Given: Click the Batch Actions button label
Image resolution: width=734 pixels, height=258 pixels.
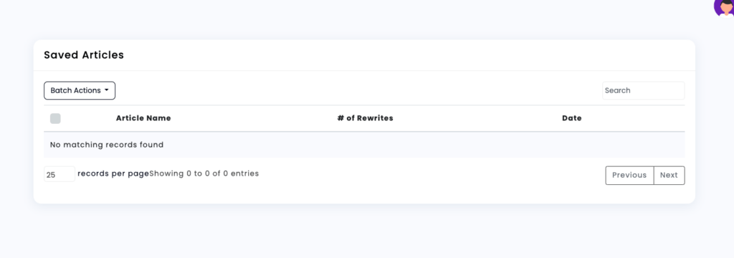Looking at the screenshot, I should (x=75, y=90).
